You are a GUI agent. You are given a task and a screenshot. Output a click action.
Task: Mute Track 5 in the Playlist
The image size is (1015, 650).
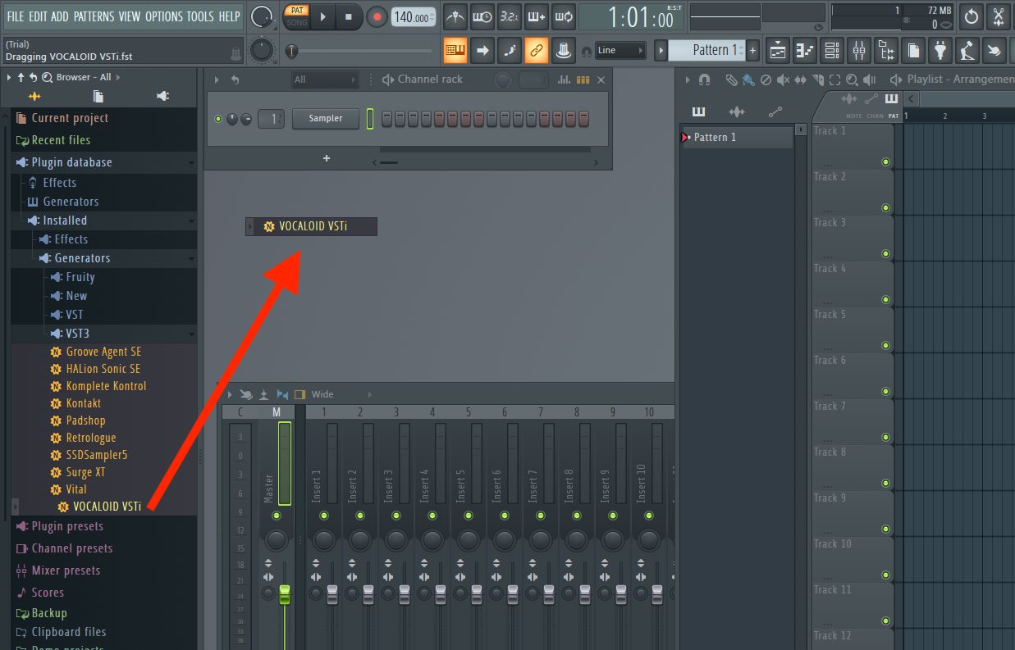885,345
